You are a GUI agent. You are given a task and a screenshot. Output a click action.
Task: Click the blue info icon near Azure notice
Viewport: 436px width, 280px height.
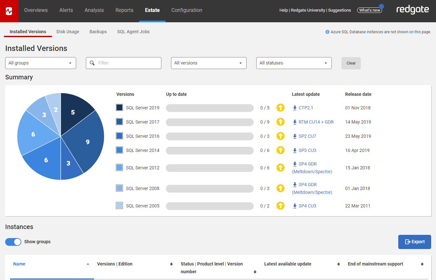click(327, 32)
